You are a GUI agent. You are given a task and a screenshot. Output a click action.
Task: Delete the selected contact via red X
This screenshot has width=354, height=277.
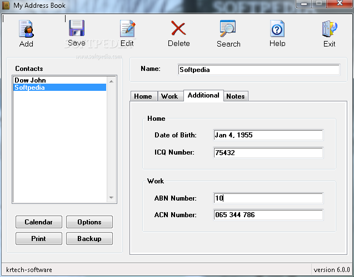(x=178, y=28)
